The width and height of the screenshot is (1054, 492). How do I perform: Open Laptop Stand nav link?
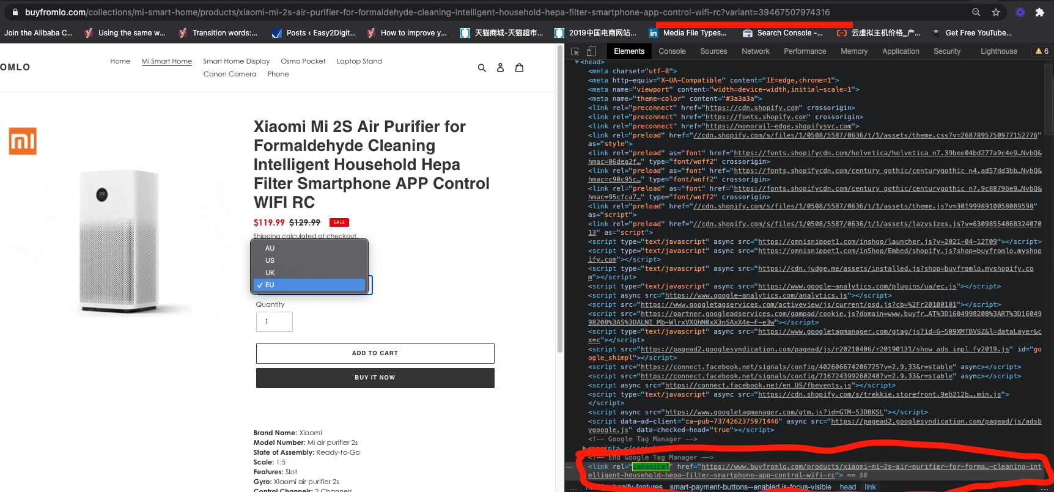[x=359, y=61]
